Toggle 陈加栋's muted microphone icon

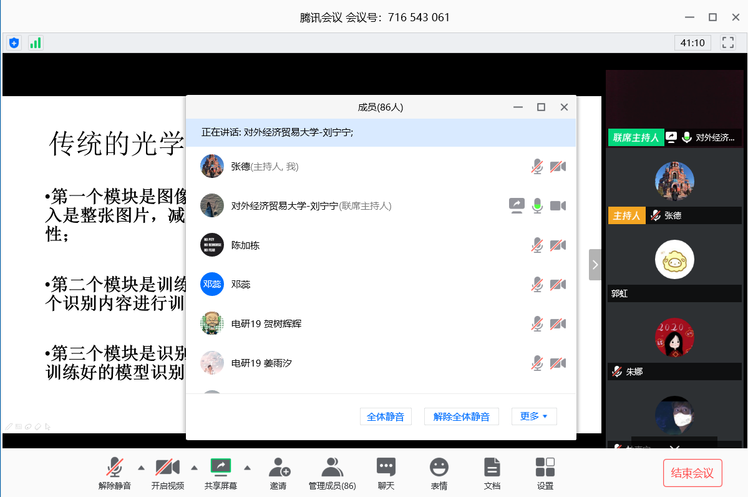[x=537, y=245]
